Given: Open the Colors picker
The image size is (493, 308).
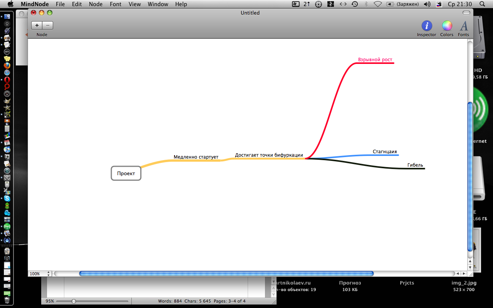Looking at the screenshot, I should (x=447, y=26).
